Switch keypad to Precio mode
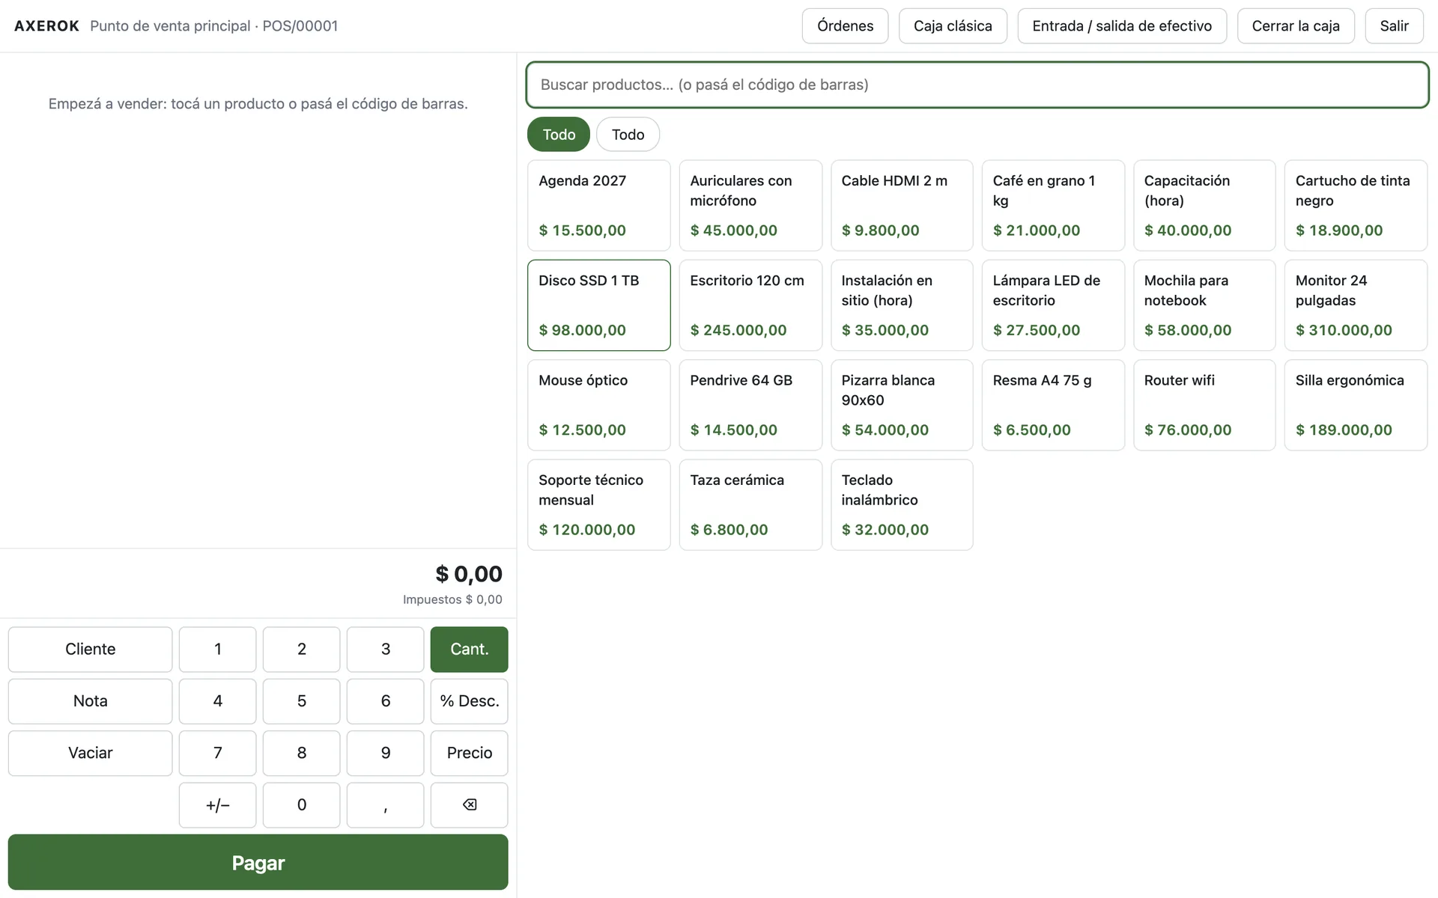This screenshot has height=898, width=1438. click(469, 753)
